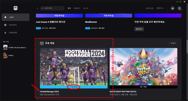Viewport: 188px width, 101px height.
Task: Click the 9월 13일 00:00까지 무료 text
Action: click(x=50, y=94)
